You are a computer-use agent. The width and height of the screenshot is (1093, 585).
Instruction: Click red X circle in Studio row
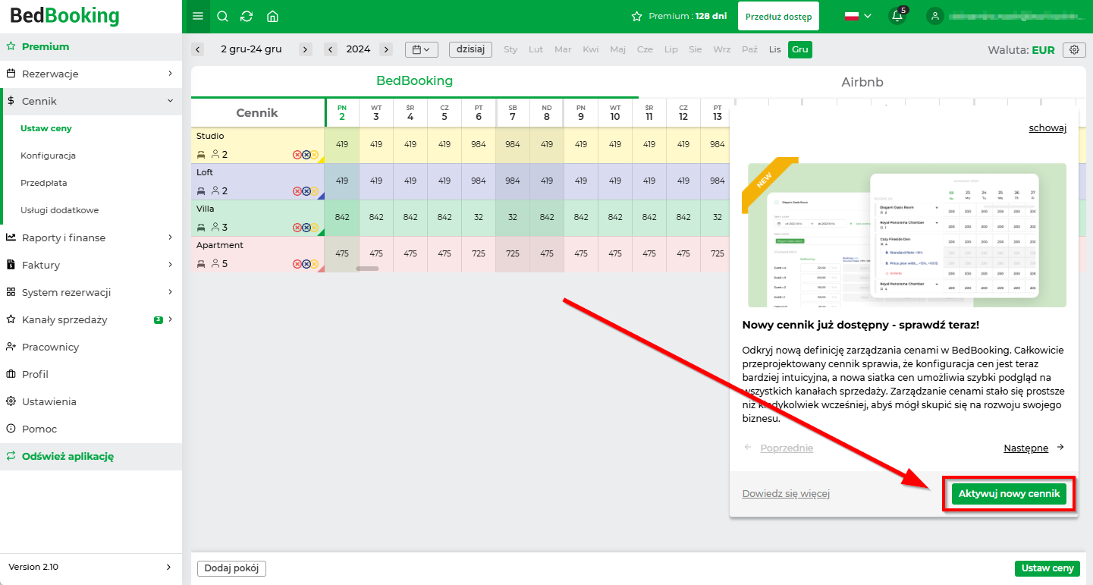[x=297, y=155]
